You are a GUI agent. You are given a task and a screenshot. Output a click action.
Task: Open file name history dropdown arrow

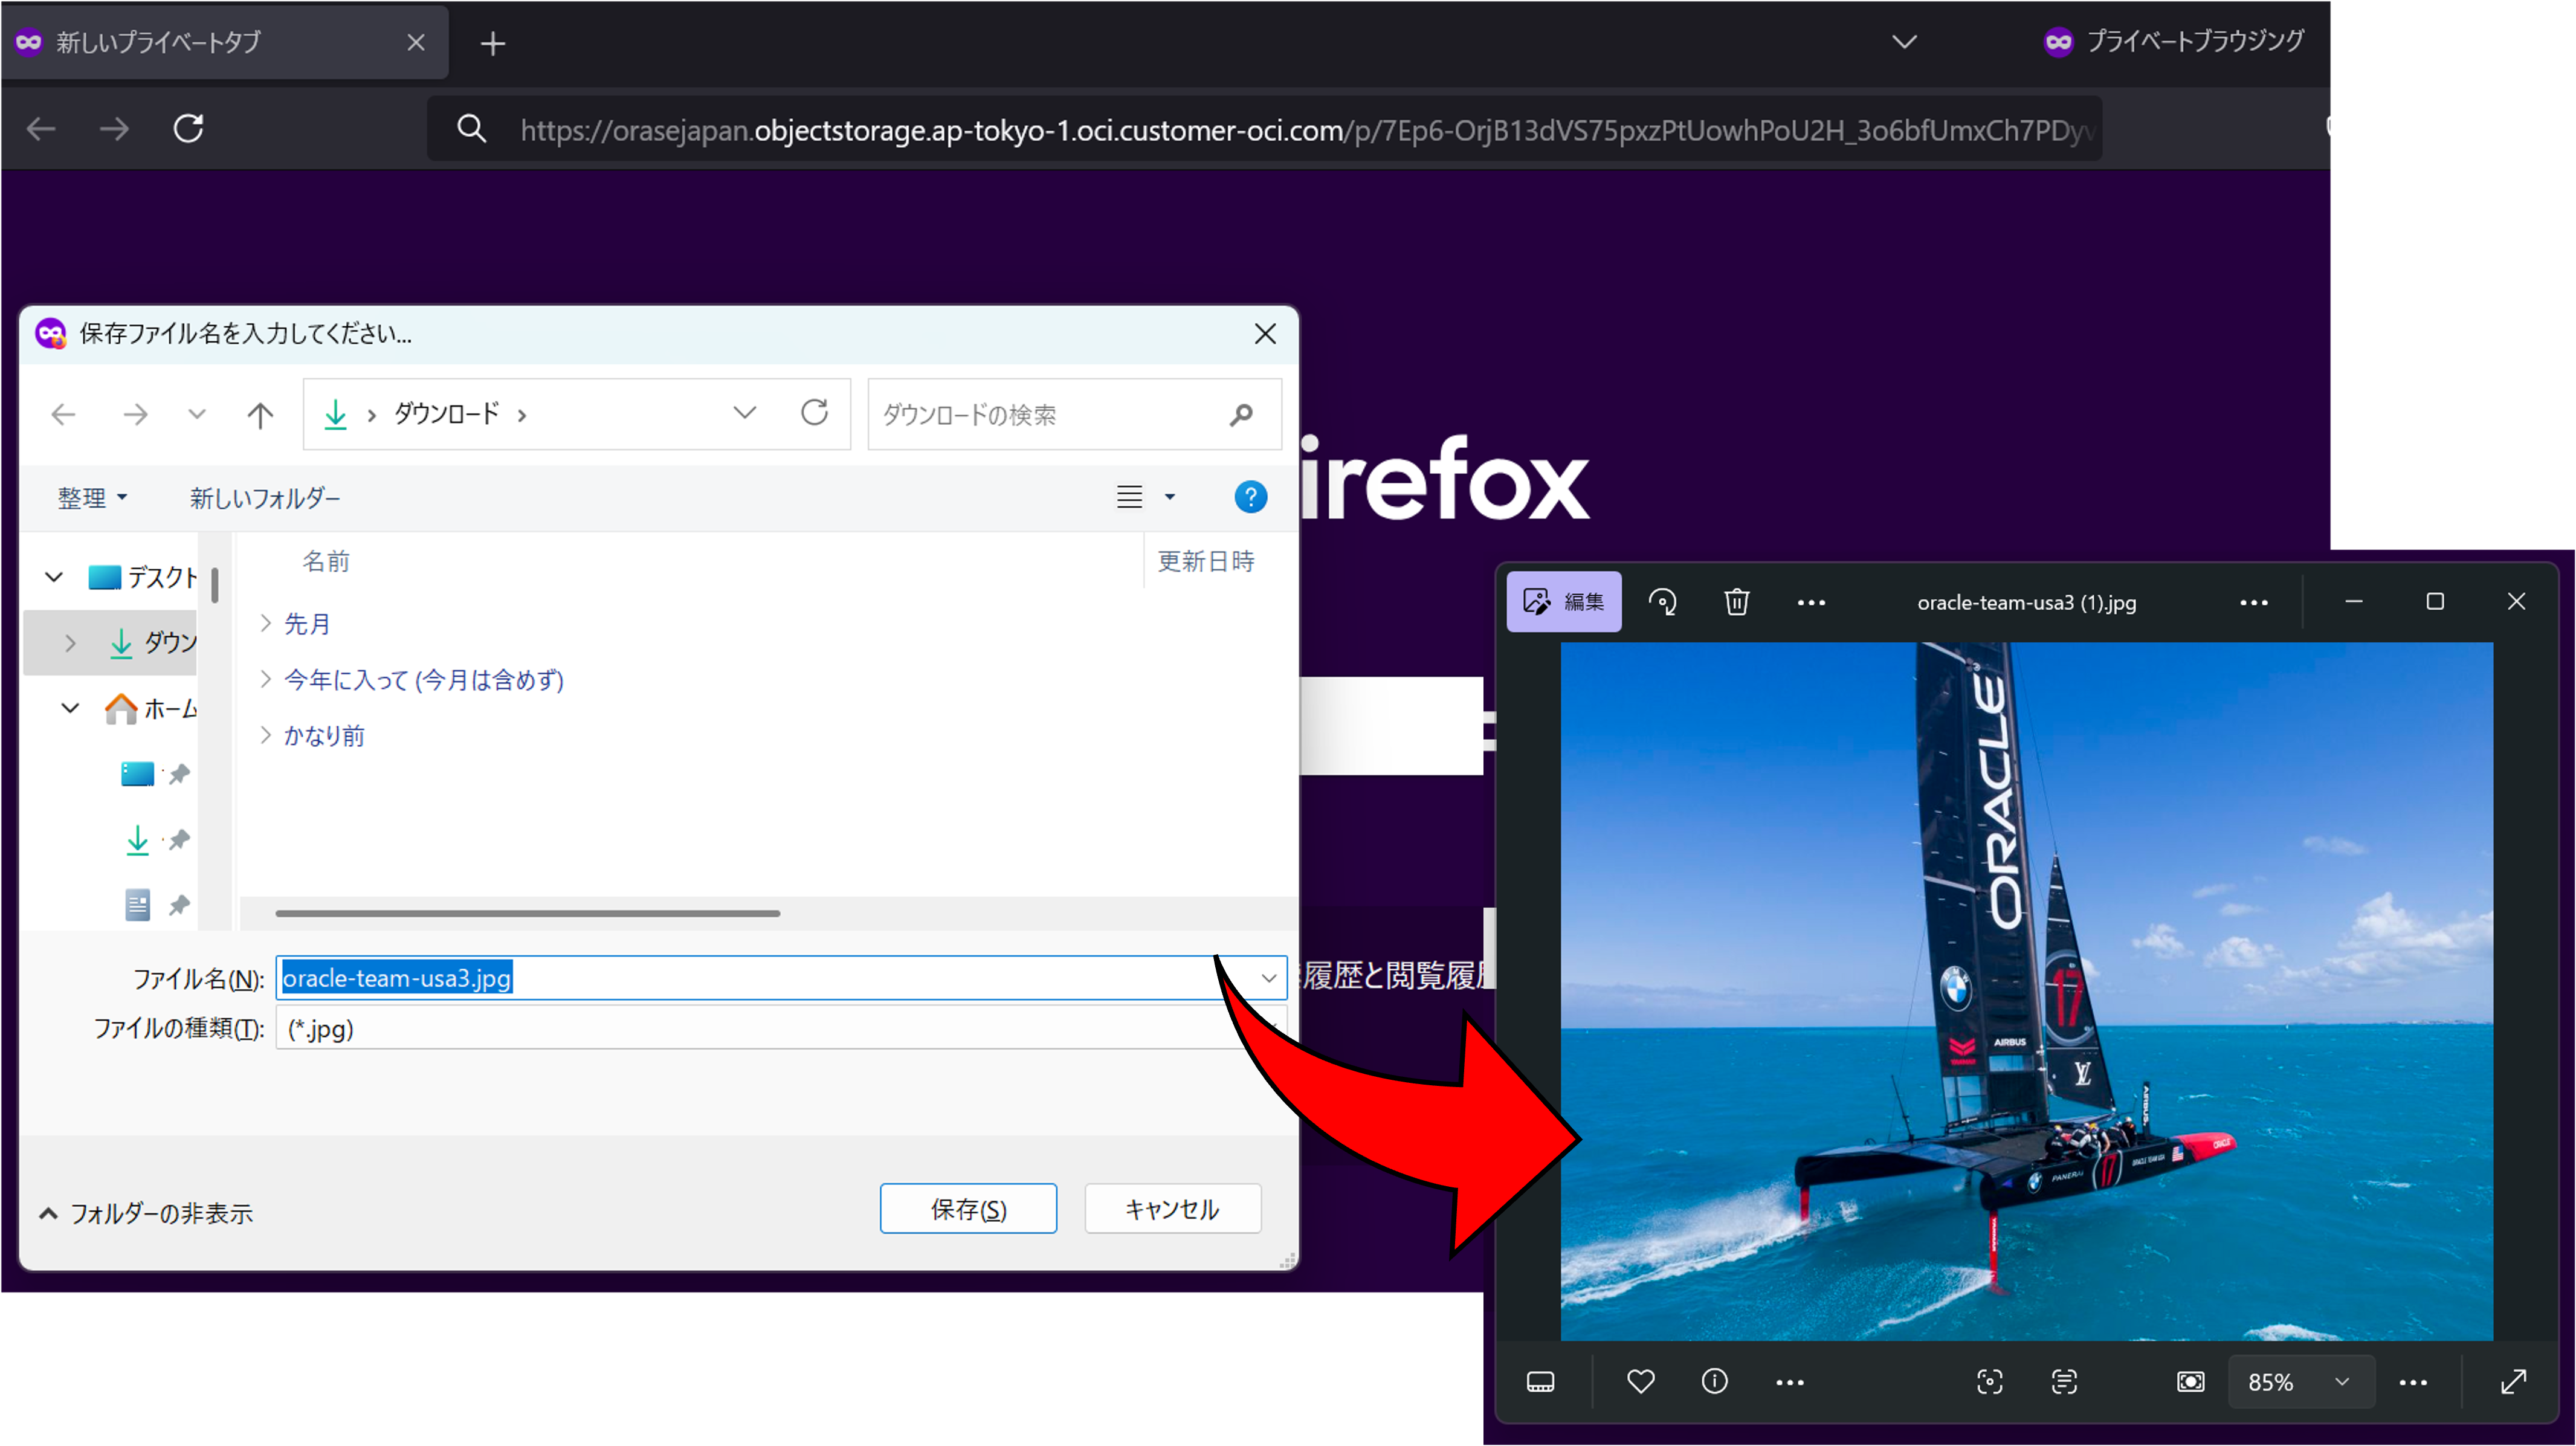pyautogui.click(x=1268, y=978)
